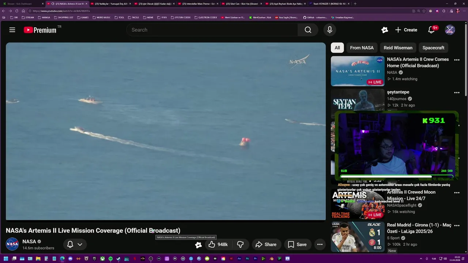This screenshot has width=468, height=263.
Task: Click the search magnifier button
Action: (x=308, y=30)
